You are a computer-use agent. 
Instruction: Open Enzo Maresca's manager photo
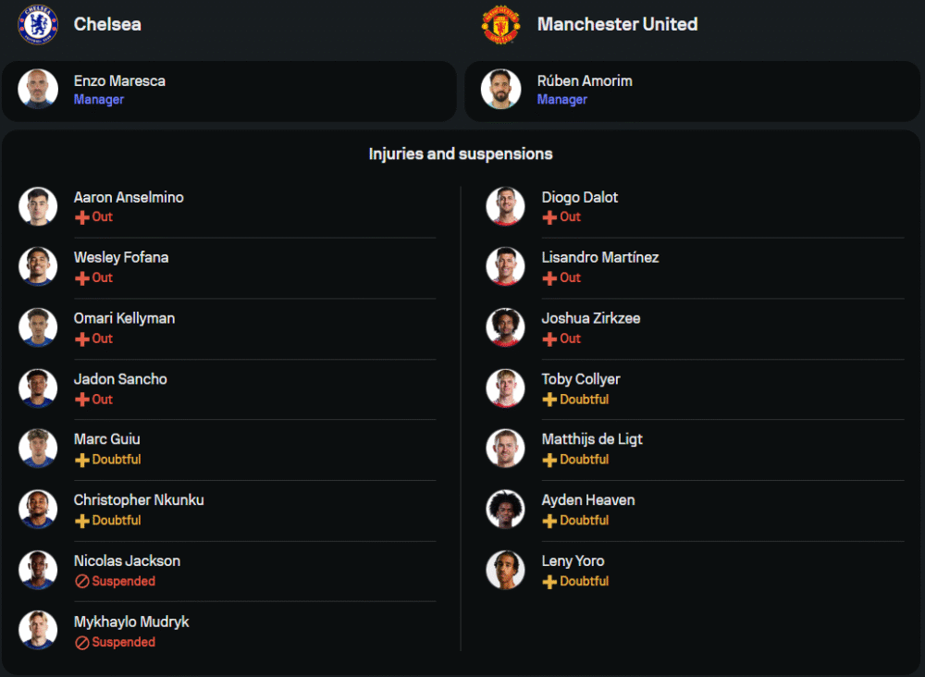tap(38, 89)
